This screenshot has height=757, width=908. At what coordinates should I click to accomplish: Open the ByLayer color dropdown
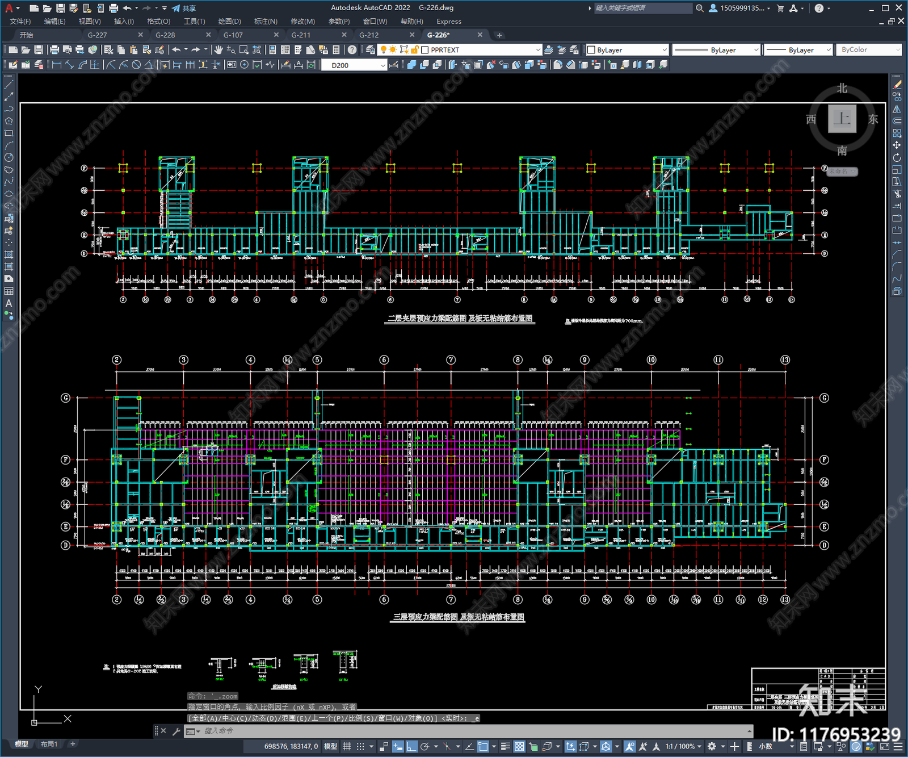(627, 50)
